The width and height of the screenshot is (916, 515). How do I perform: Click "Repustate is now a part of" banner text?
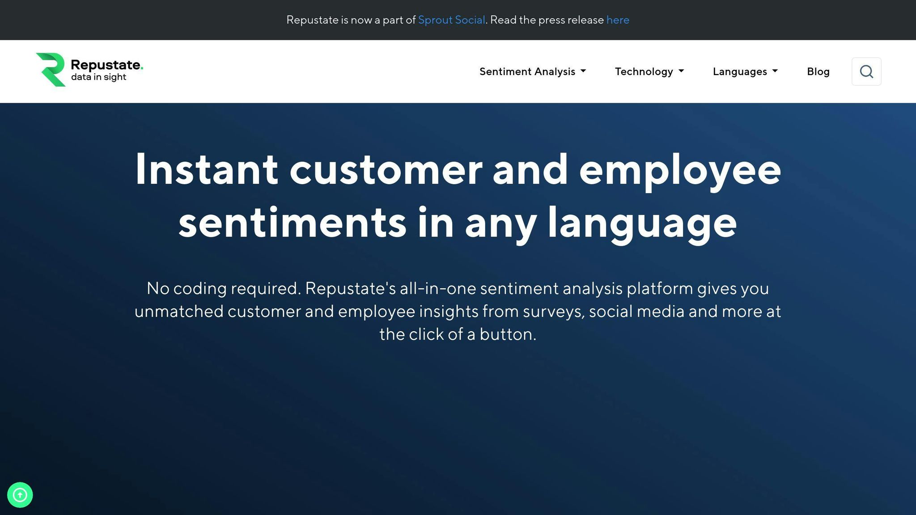[351, 20]
